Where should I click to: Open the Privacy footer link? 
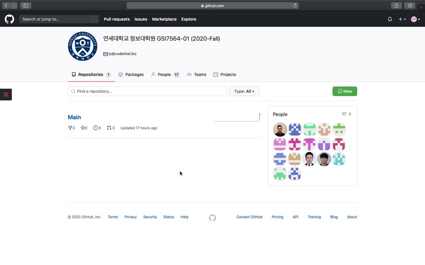tap(130, 217)
